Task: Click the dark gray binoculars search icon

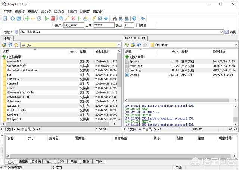Action: tap(115, 18)
